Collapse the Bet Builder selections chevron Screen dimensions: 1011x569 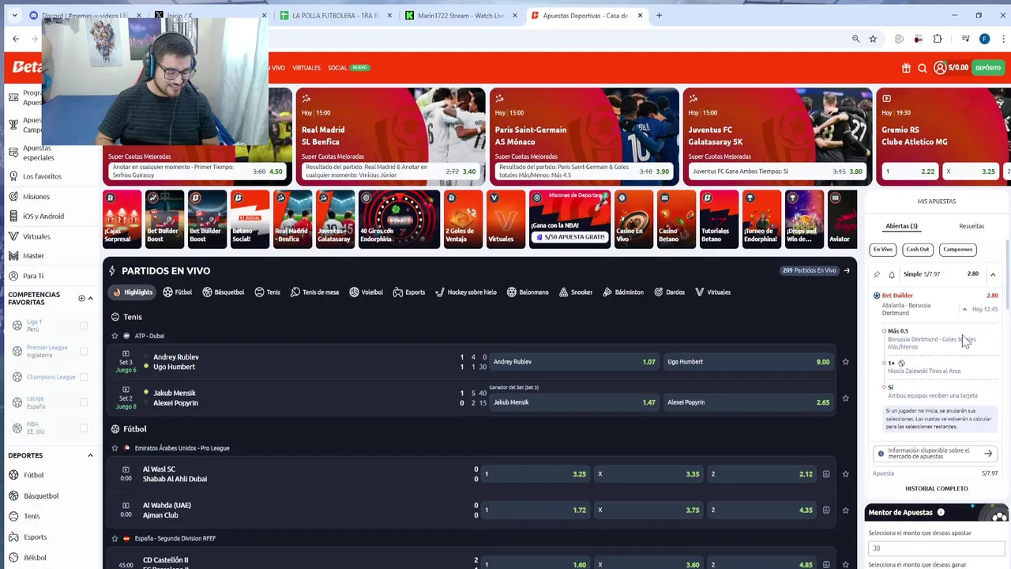point(964,309)
